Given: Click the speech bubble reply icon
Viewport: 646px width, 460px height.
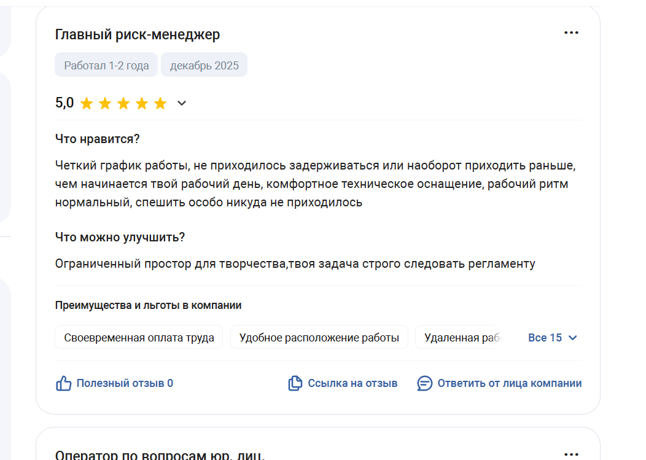Looking at the screenshot, I should (424, 383).
